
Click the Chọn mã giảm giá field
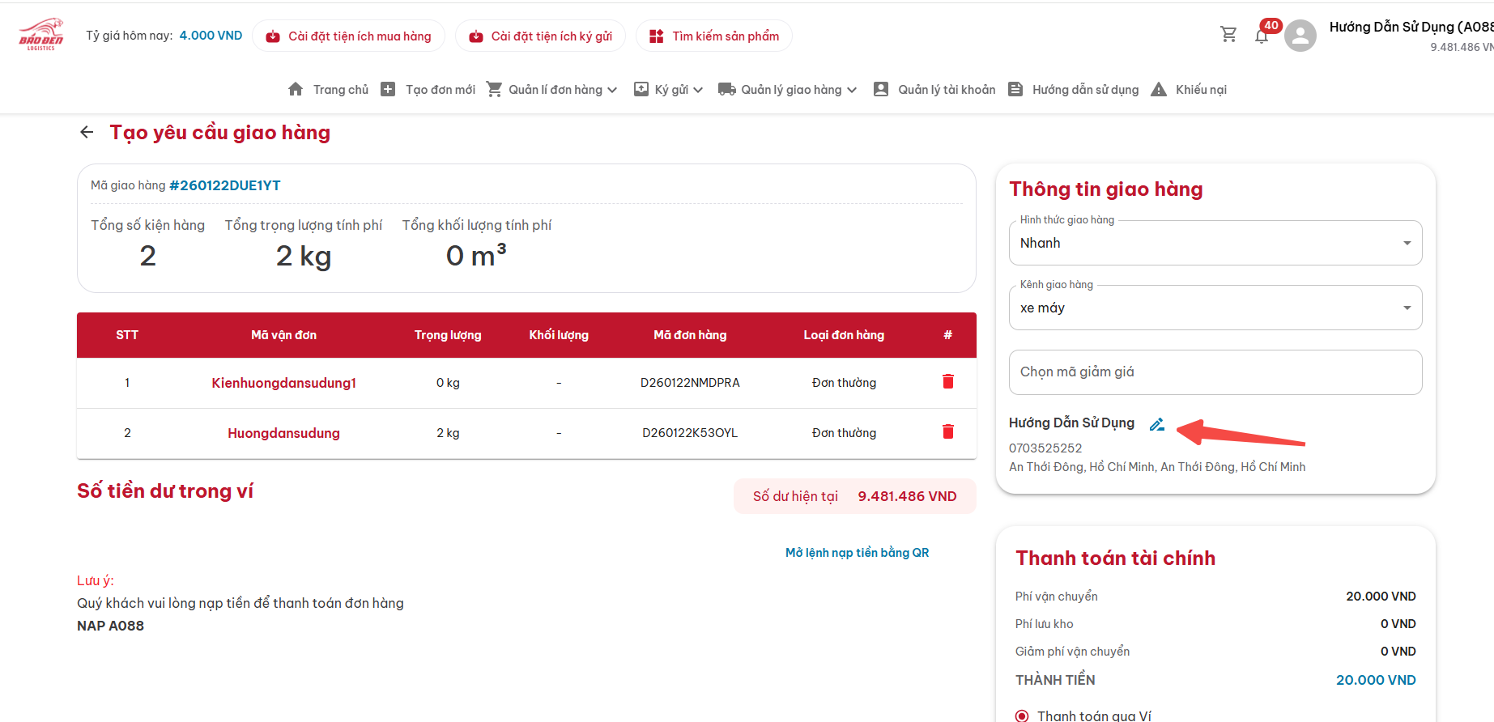point(1215,372)
